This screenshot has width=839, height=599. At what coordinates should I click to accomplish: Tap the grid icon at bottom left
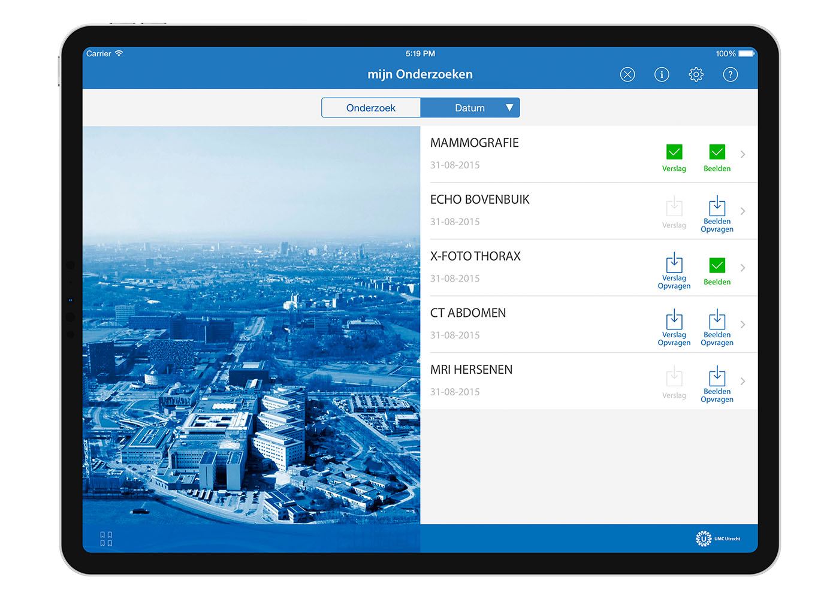point(106,539)
